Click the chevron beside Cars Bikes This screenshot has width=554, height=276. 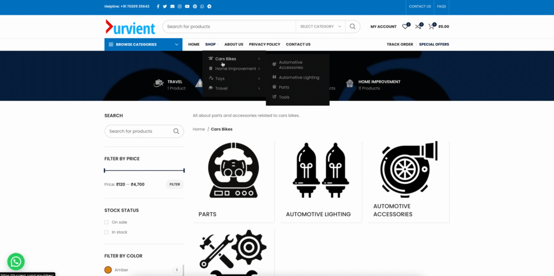259,59
